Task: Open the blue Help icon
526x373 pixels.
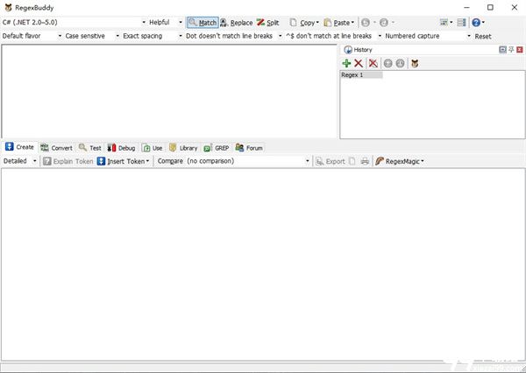Action: click(x=476, y=23)
